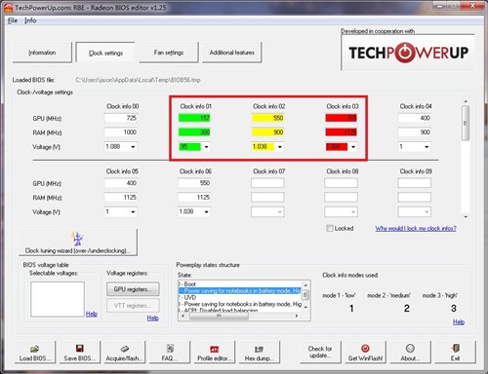Click the green Clock info 01 GPU field
The height and width of the screenshot is (374, 488).
[x=194, y=118]
